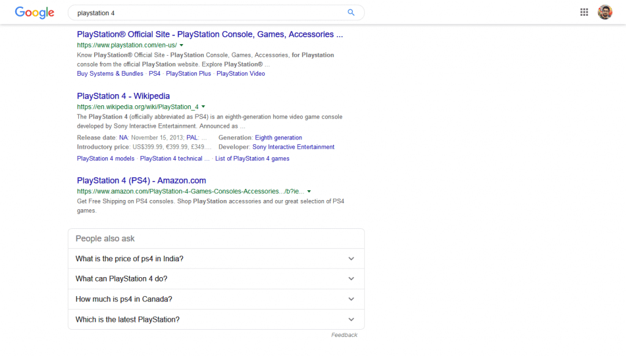Viewport: 626px width, 356px height.
Task: Click the 'People also ask' heading
Action: pyautogui.click(x=105, y=239)
